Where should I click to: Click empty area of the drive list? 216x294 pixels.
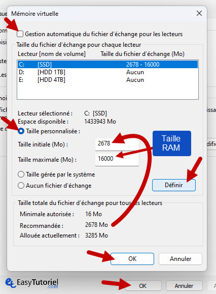pyautogui.click(x=107, y=92)
